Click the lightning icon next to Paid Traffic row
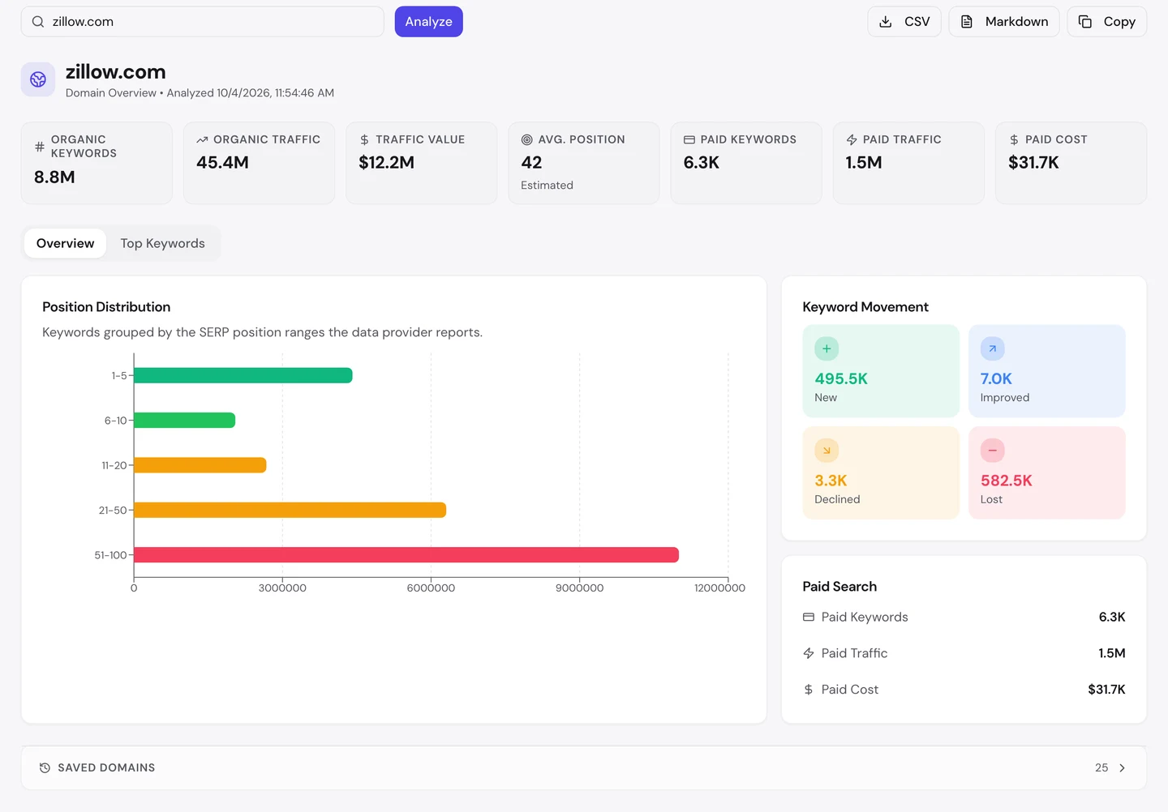Viewport: 1168px width, 812px height. coord(809,653)
